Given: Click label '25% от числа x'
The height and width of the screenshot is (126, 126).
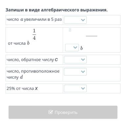Looking at the screenshot, I should tap(22, 88).
